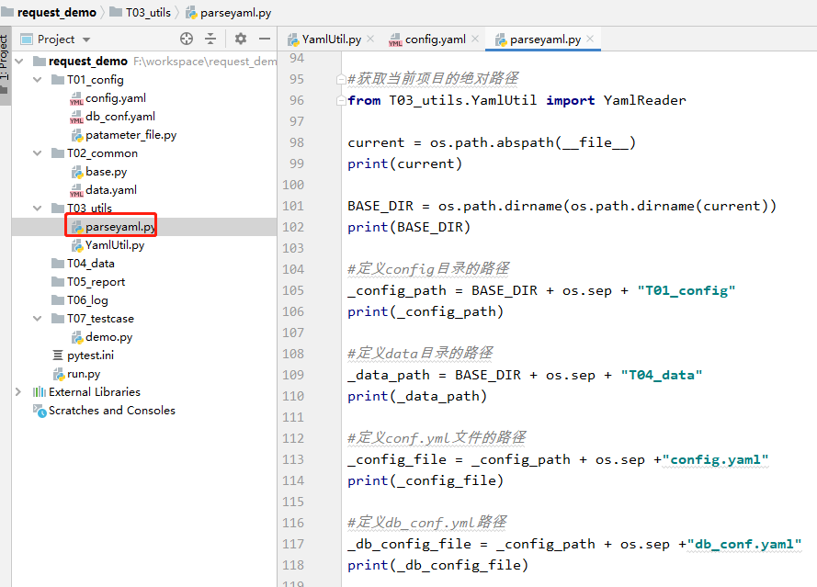The width and height of the screenshot is (817, 587).
Task: Close the YamlUtil.py editor tab
Action: (370, 39)
